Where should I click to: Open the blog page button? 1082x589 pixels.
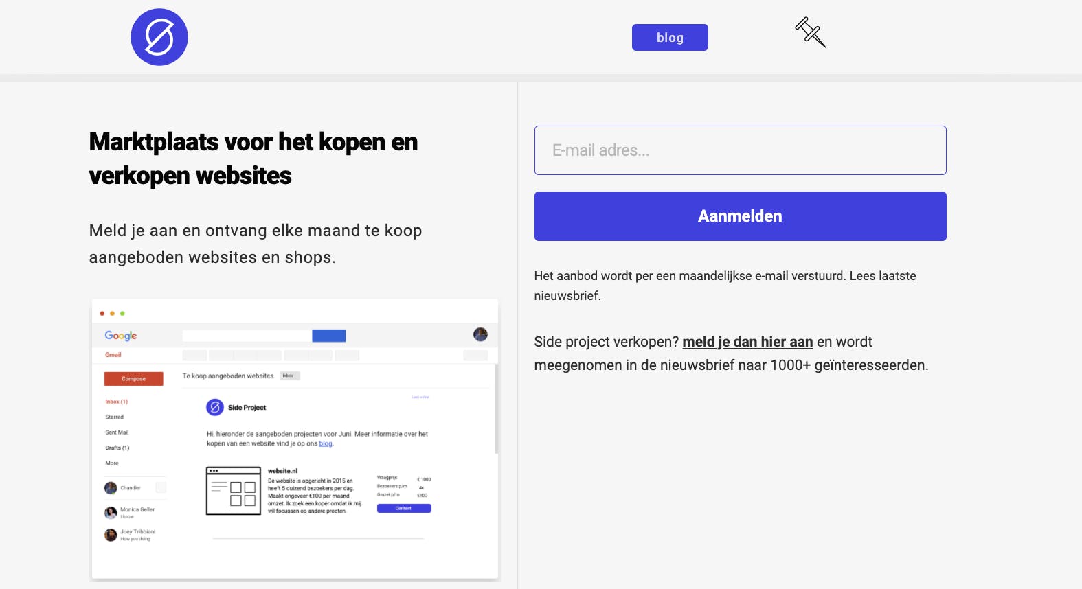coord(670,38)
